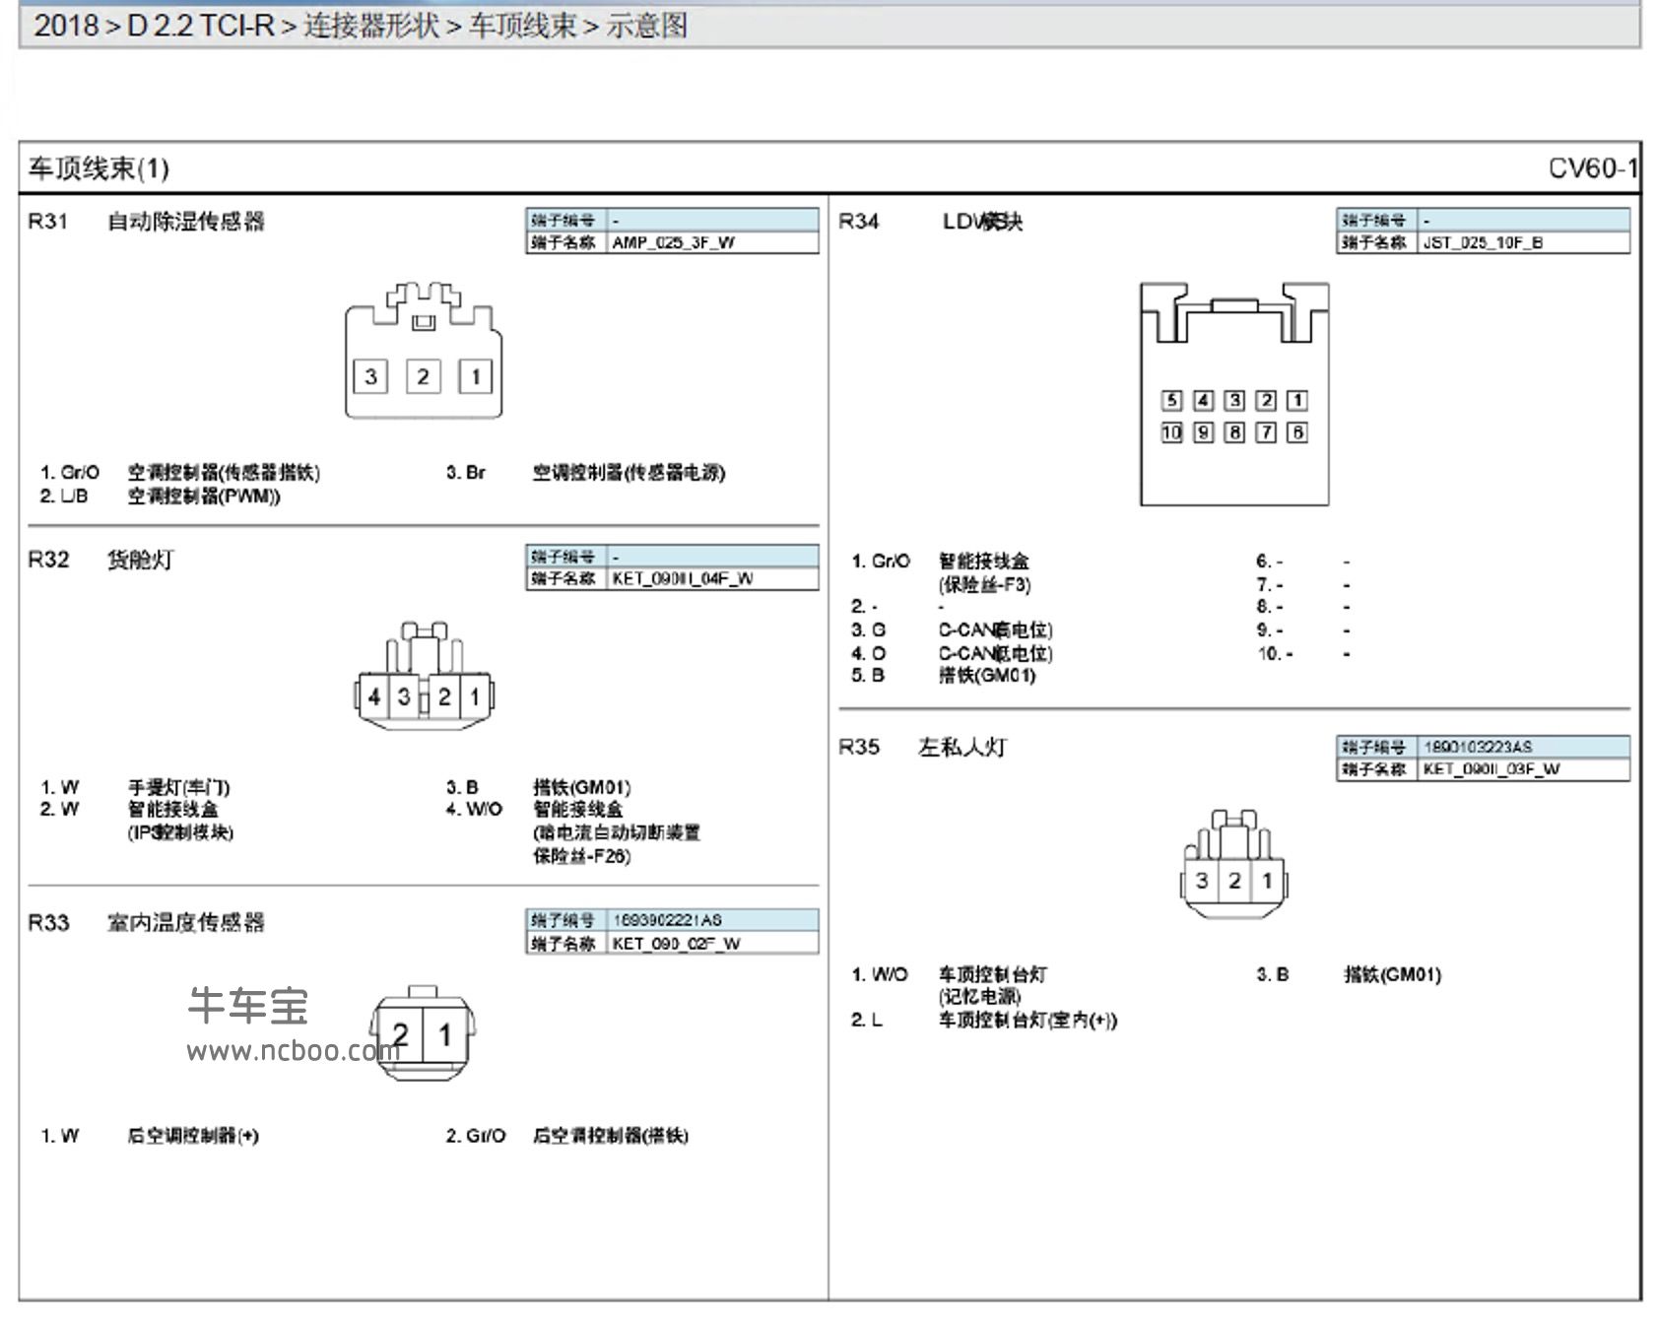Click the 自动除湿传感器 connector title
The height and width of the screenshot is (1324, 1657).
186,222
